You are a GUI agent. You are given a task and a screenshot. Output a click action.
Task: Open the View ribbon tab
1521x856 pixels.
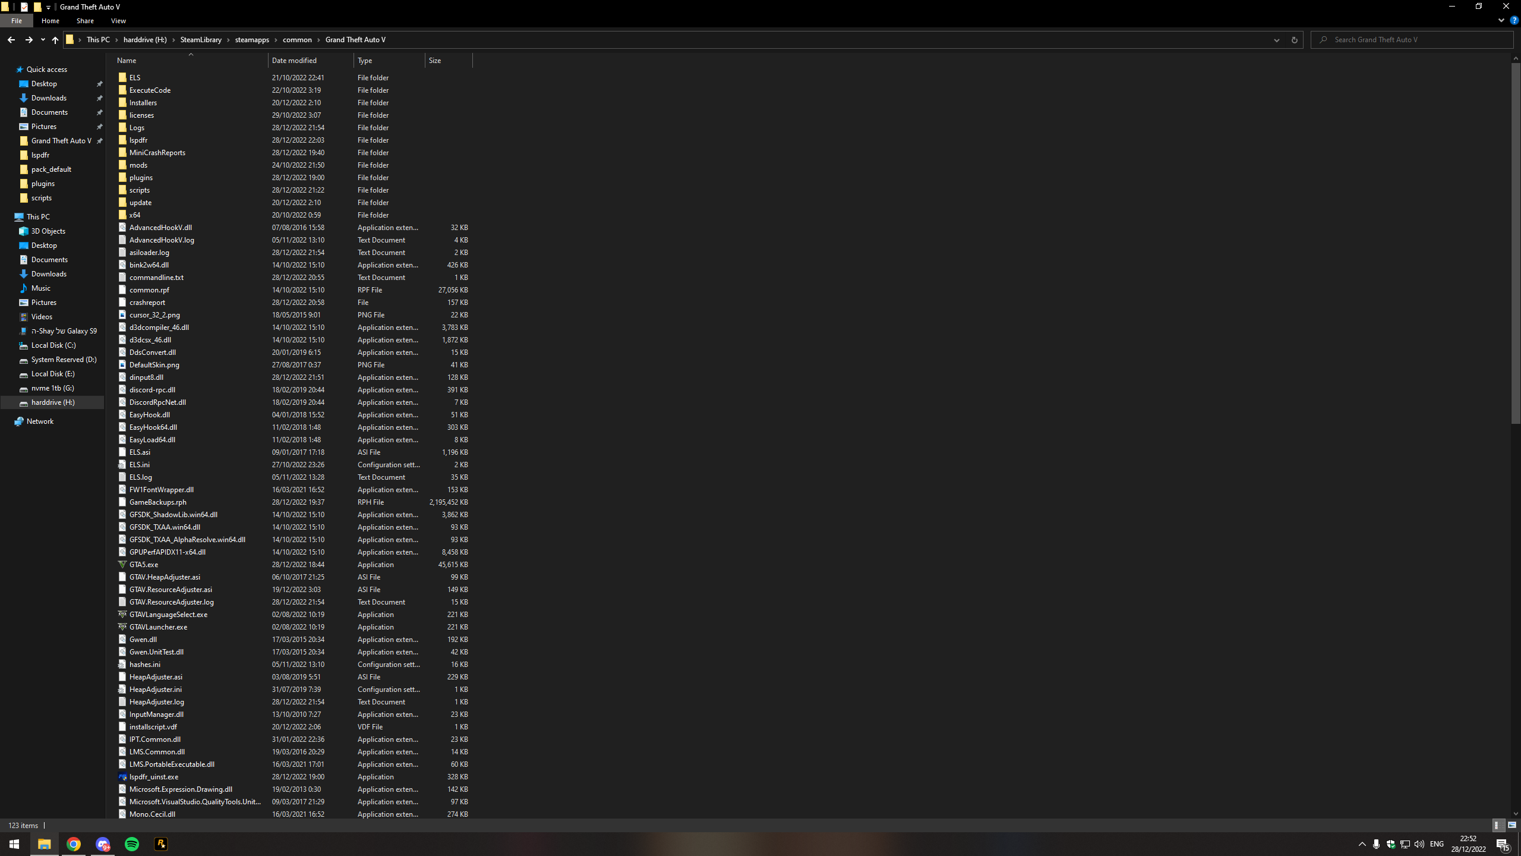coord(118,21)
